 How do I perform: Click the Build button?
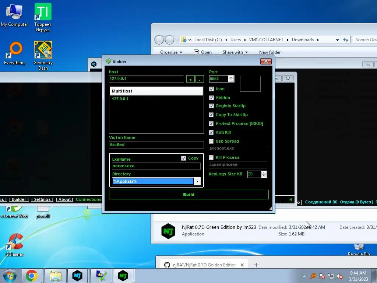click(x=189, y=195)
